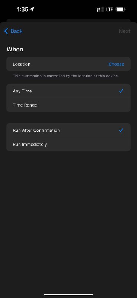
Task: Tap the Any Time checkmark icon
Action: point(121,91)
